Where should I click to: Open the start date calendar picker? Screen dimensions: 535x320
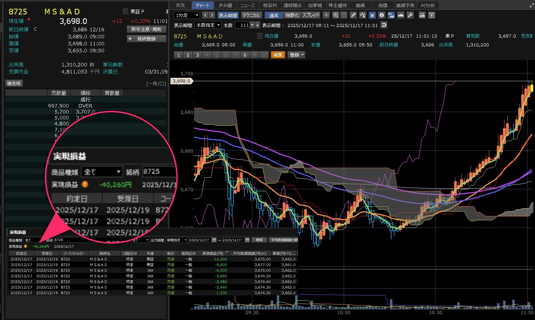pyautogui.click(x=214, y=240)
